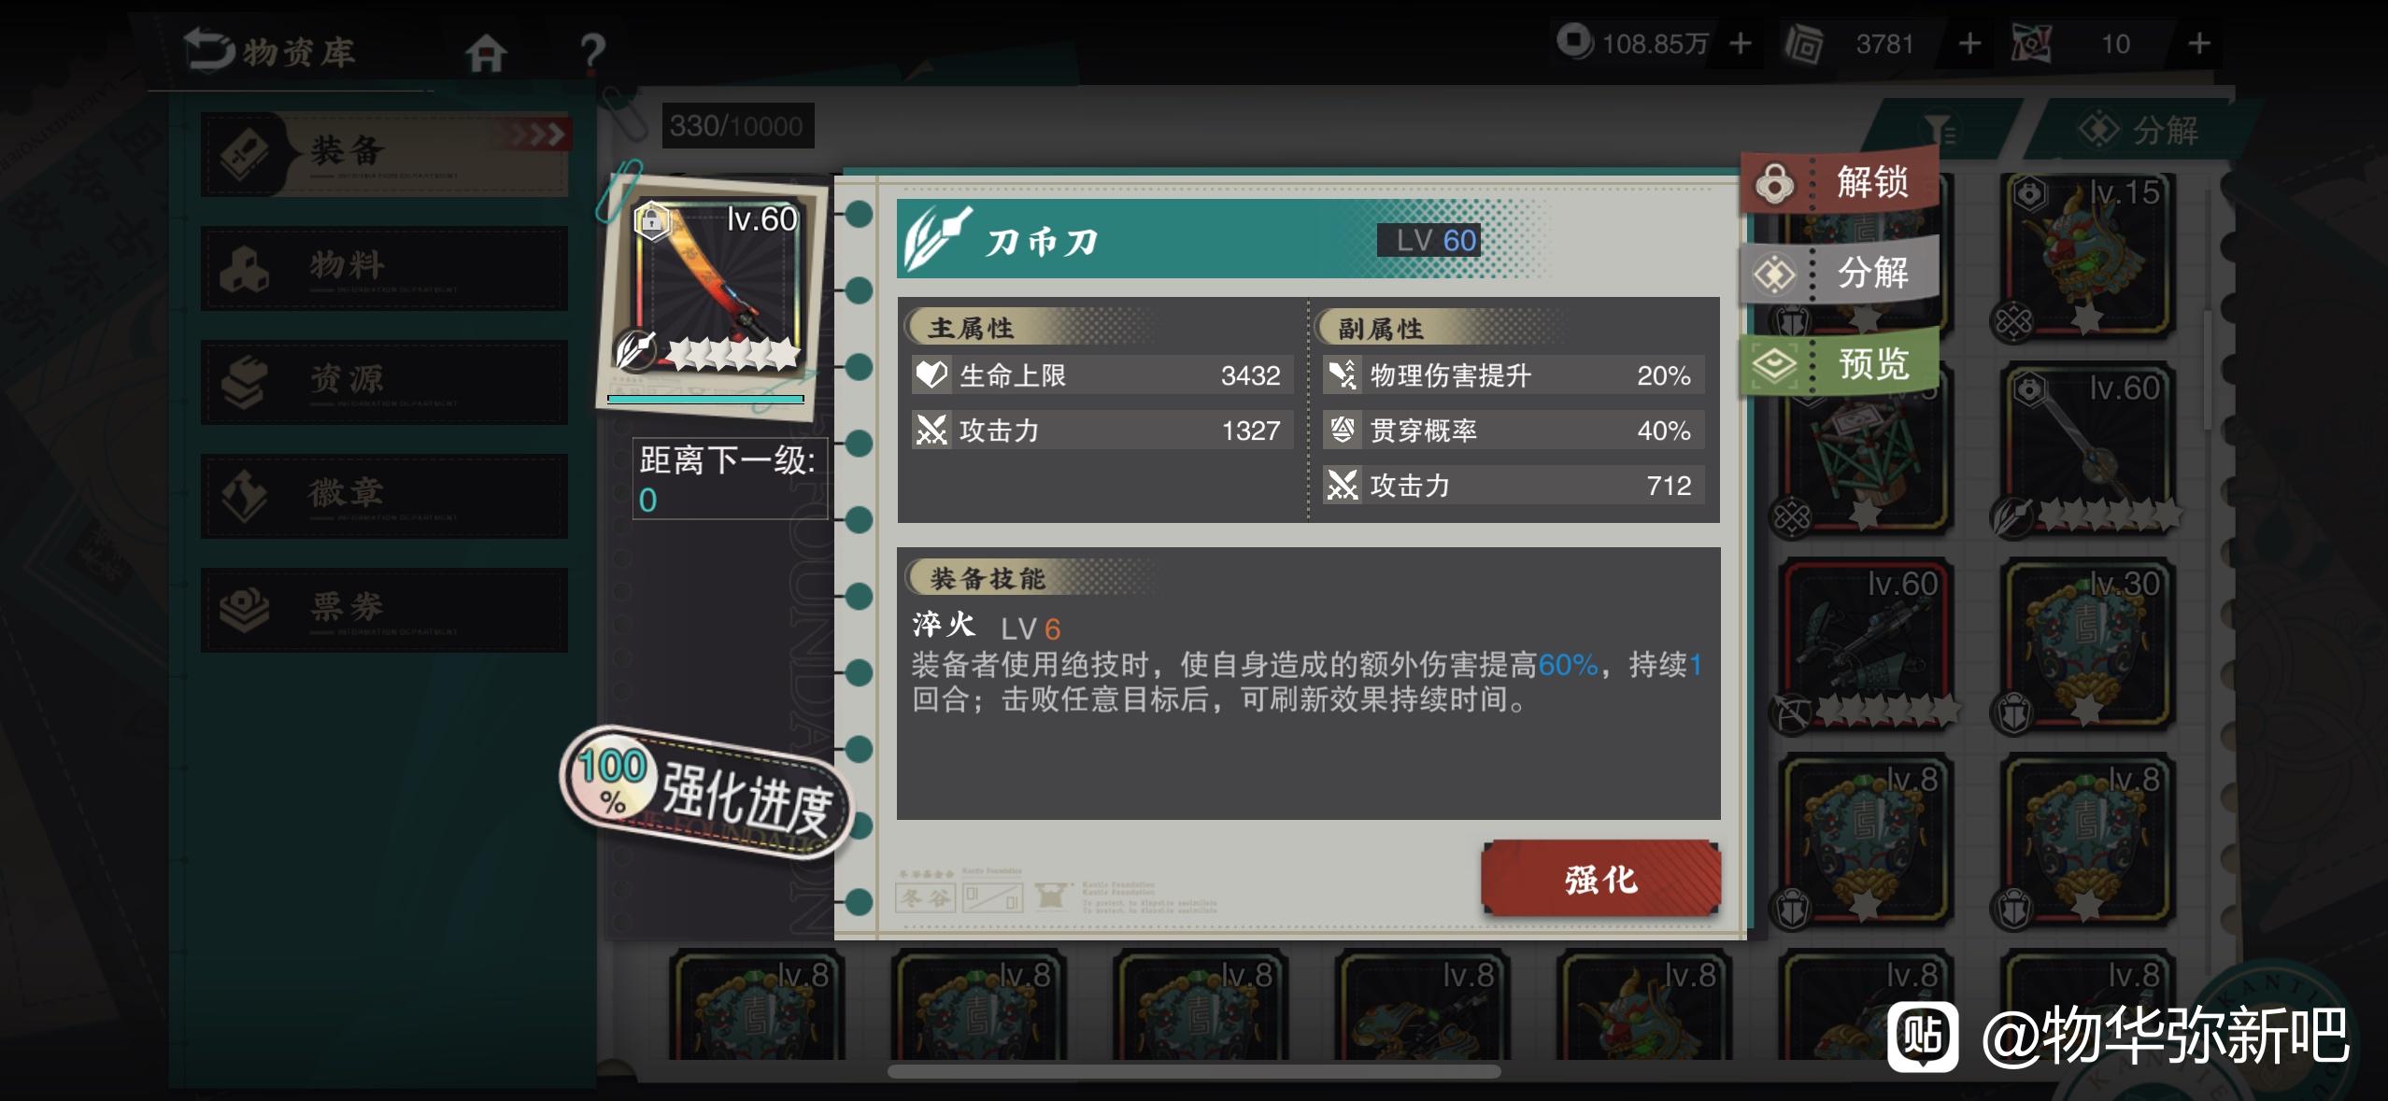
Task: Click the horizontal scrollbar under the equipment list
Action: pyautogui.click(x=1194, y=1071)
